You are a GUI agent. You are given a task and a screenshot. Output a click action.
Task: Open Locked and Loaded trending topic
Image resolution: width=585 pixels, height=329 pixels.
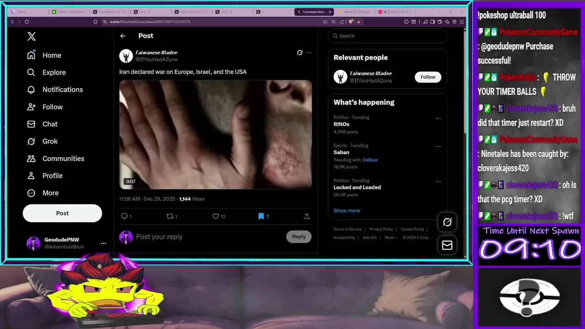click(x=357, y=187)
